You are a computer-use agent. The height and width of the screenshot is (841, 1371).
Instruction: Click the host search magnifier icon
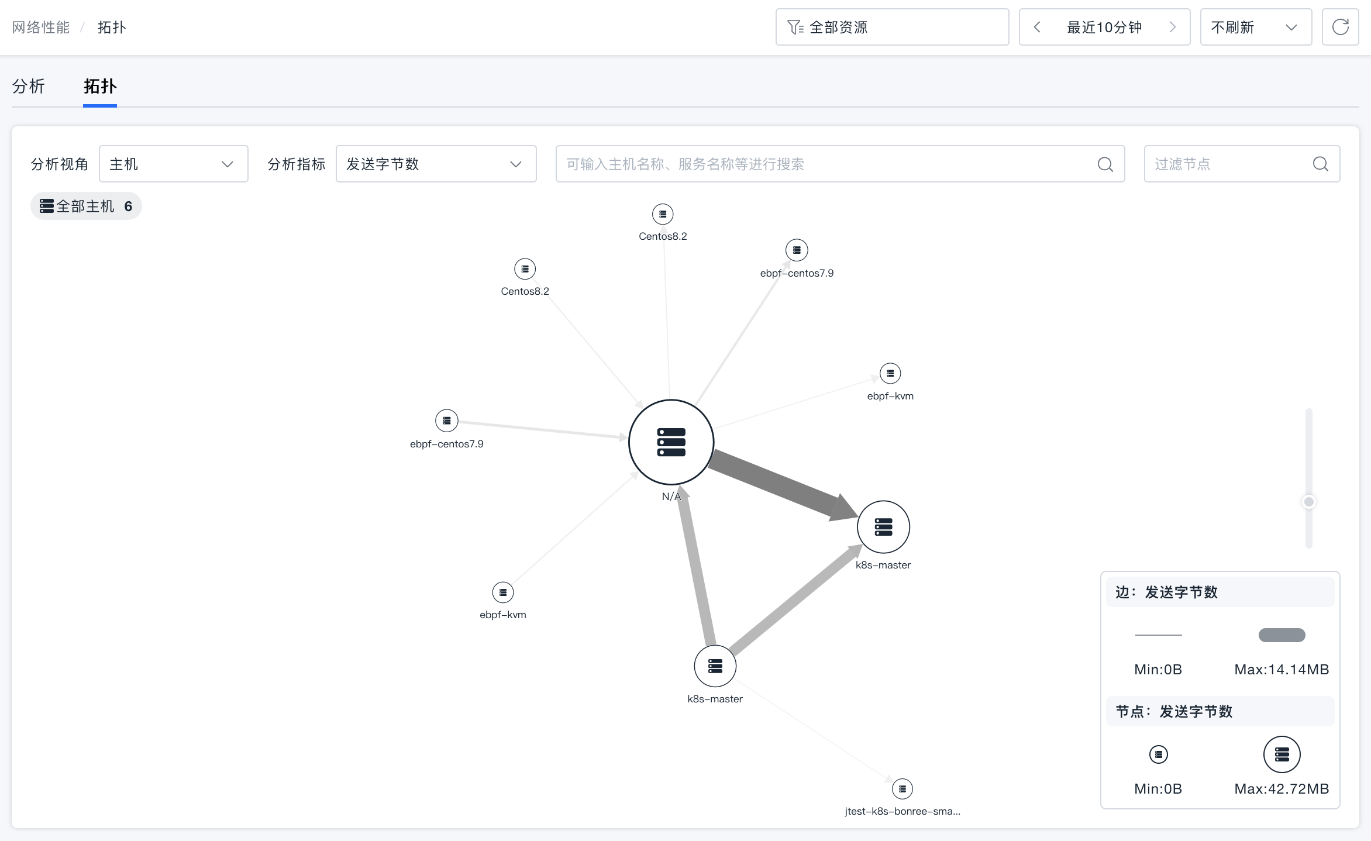tap(1105, 164)
